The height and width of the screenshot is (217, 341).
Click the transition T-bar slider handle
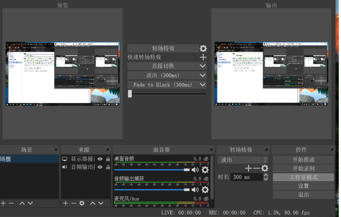130,94
